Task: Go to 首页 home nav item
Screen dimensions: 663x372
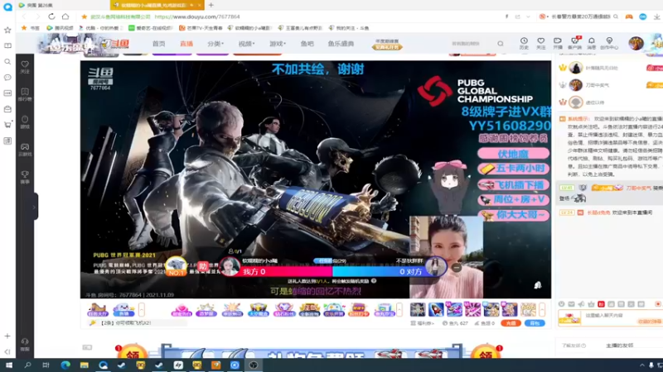Action: point(158,44)
